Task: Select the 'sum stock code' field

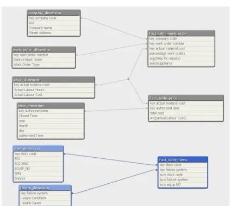Action: click(x=183, y=175)
